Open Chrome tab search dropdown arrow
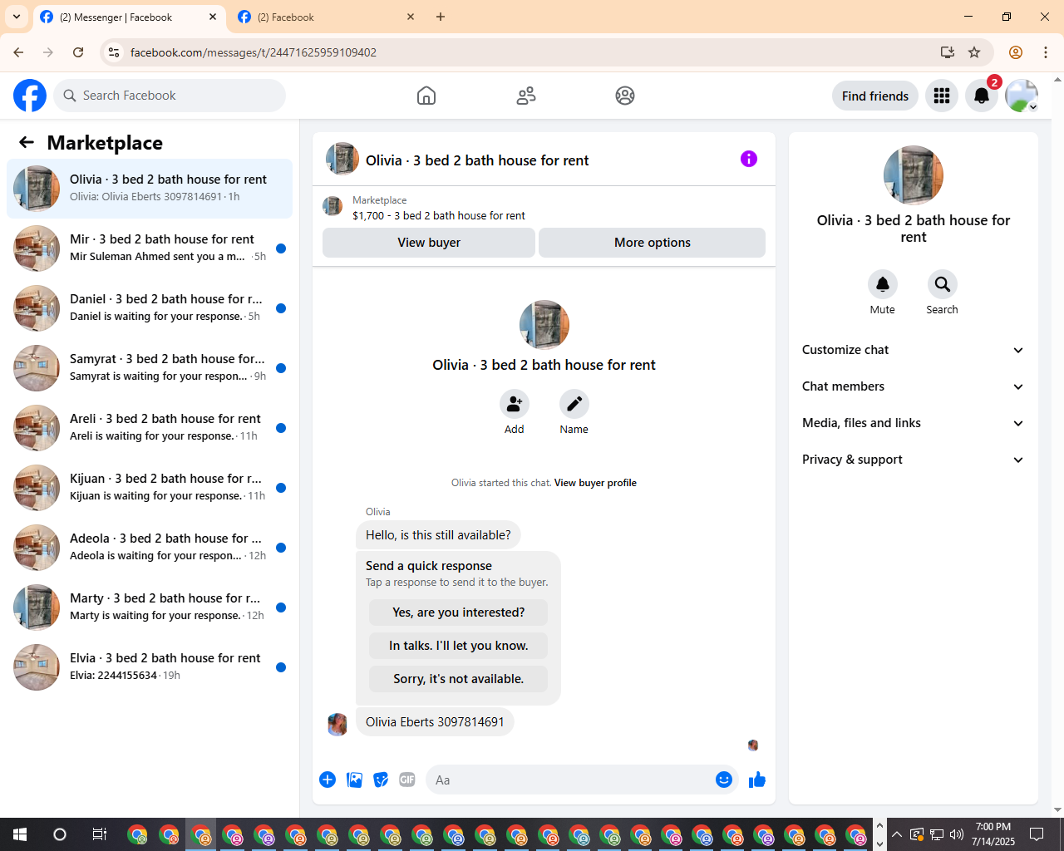 (17, 17)
